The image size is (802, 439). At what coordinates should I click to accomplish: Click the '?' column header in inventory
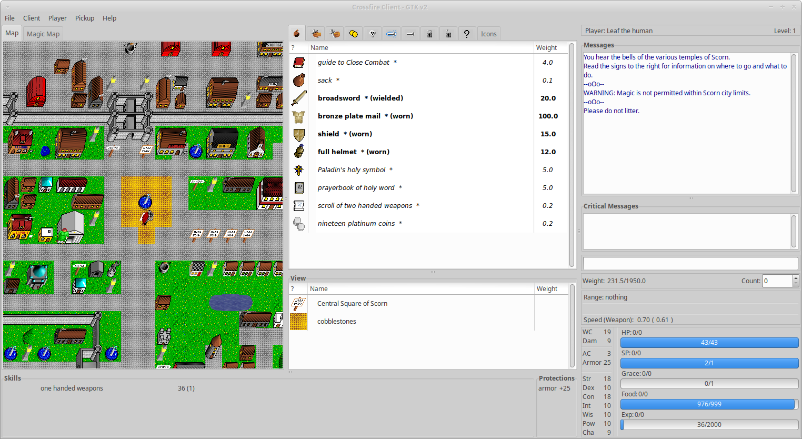coord(298,47)
